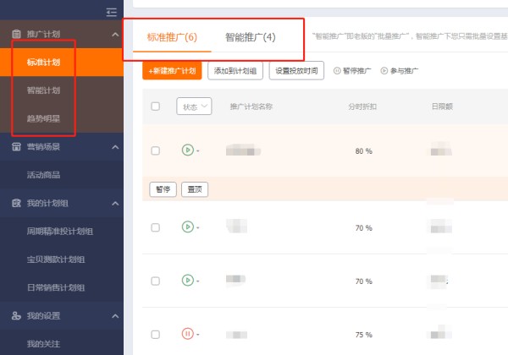Click the green play status icon in the first 70 % row
The image size is (508, 355).
point(188,227)
